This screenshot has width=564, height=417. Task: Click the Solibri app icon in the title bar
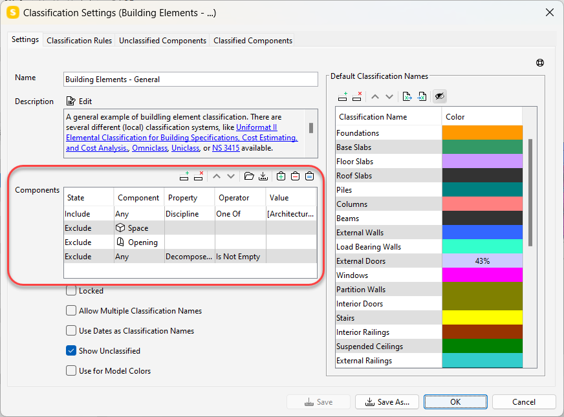(12, 12)
